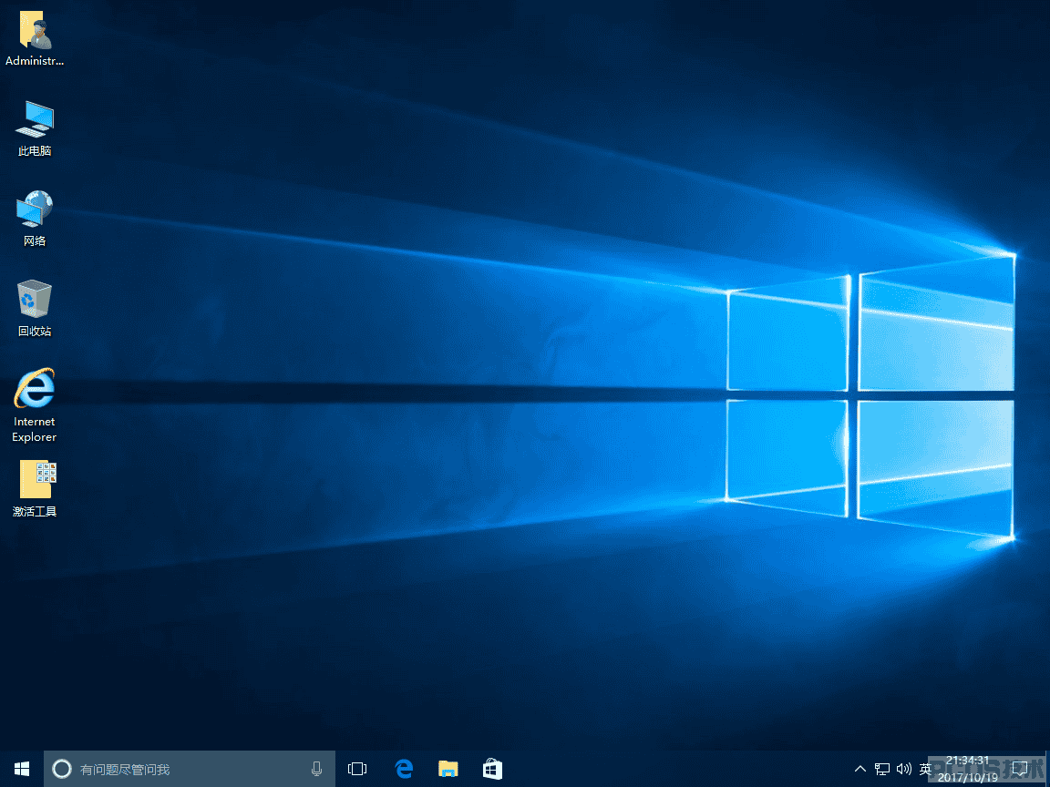Image resolution: width=1050 pixels, height=787 pixels.
Task: Select the 网络 (Network) desktop icon
Action: [35, 210]
